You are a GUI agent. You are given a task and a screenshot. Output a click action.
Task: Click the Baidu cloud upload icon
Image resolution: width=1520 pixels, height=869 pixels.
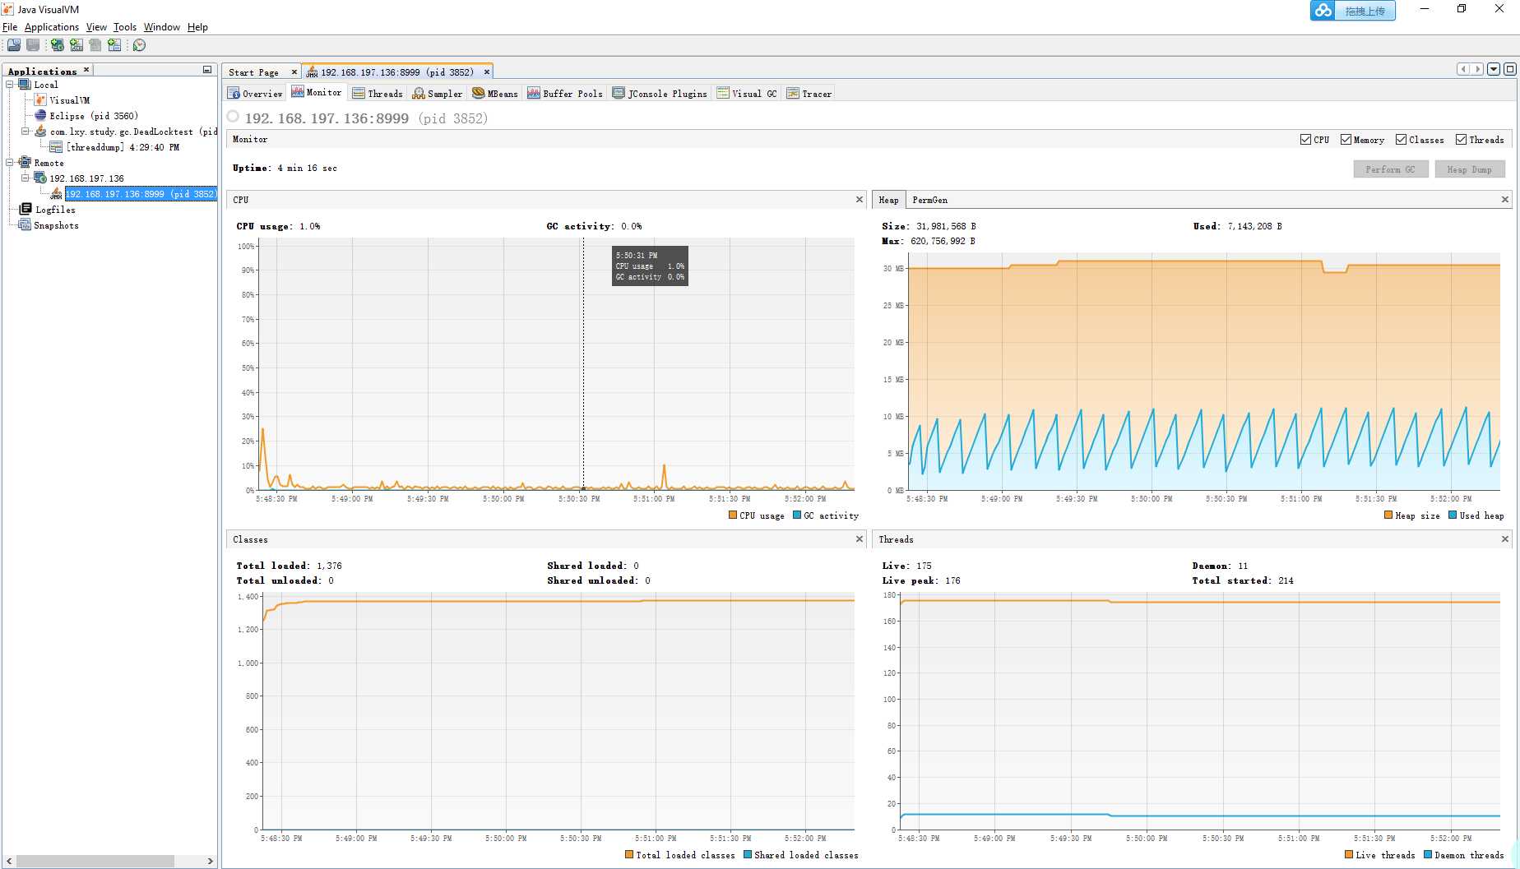[x=1323, y=11]
